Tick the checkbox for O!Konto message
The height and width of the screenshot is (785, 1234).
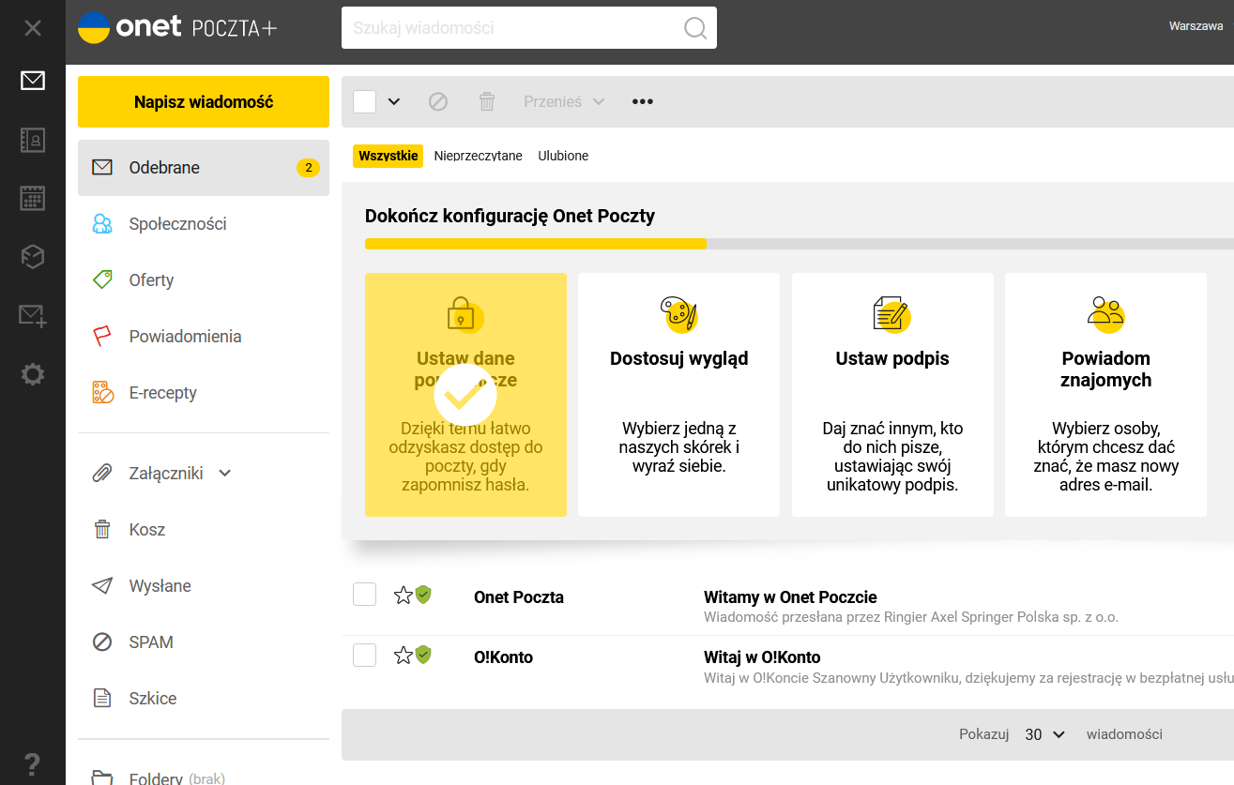point(365,655)
